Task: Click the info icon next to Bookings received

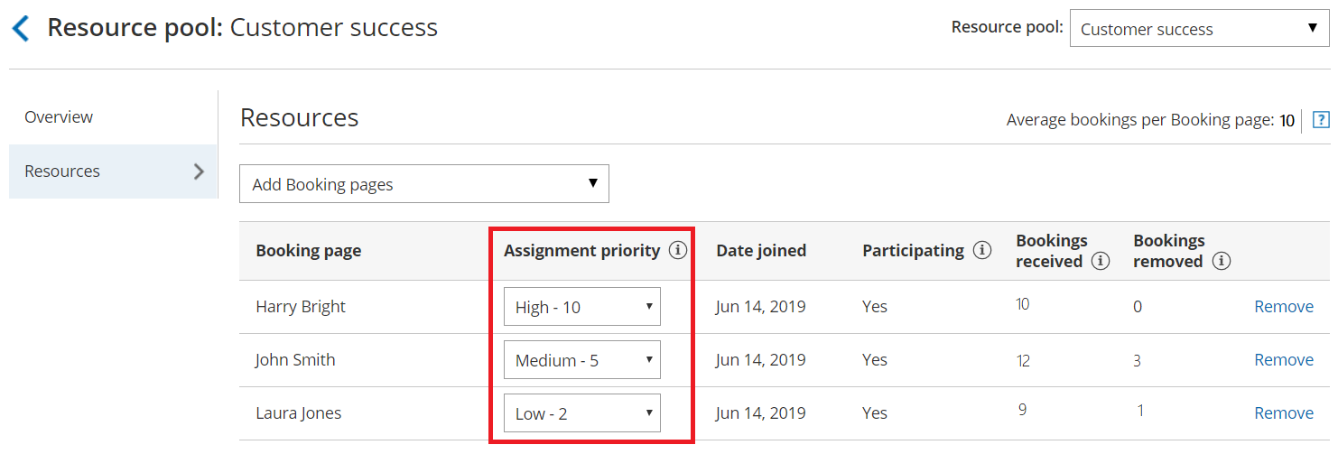Action: point(1100,262)
